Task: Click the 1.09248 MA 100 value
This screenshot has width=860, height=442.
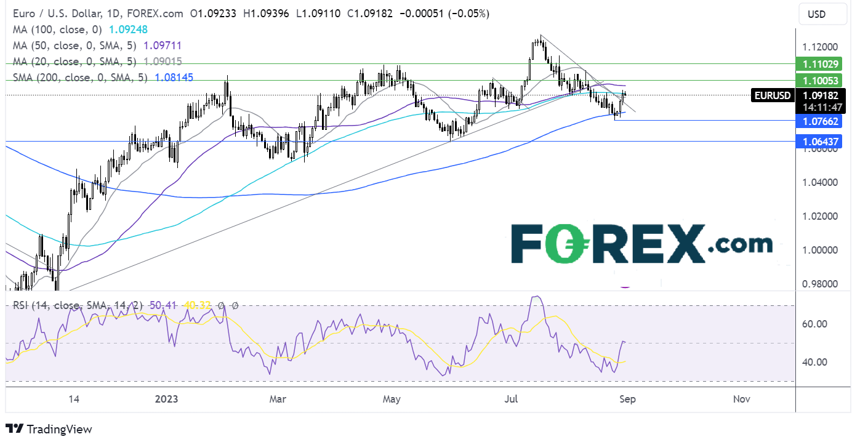Action: 127,29
